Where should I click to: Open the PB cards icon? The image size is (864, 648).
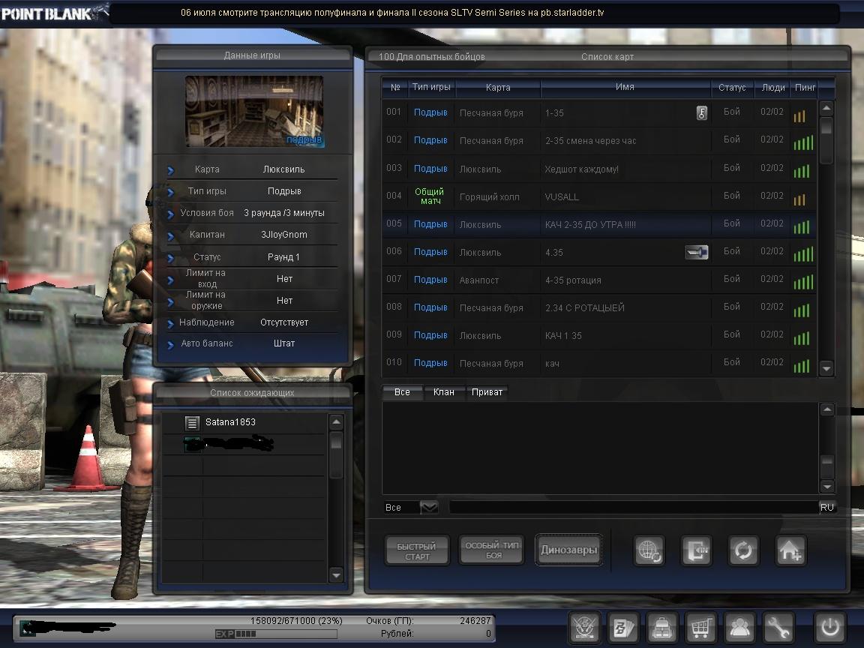click(x=622, y=626)
